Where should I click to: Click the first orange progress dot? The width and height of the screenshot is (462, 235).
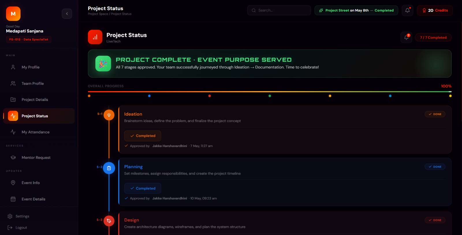point(89,96)
